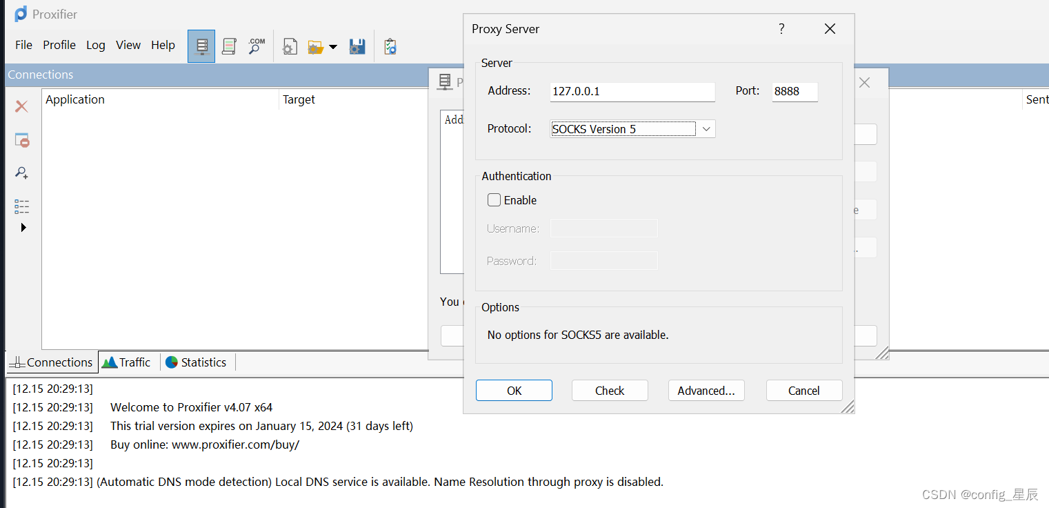
Task: Click the Proxifier logo in title bar
Action: (21, 14)
